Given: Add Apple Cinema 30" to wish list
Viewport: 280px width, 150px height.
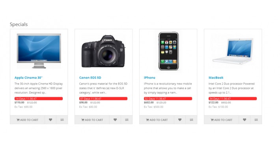Looking at the screenshot, I should click(50, 120).
